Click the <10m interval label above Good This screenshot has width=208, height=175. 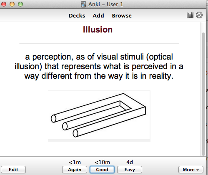[102, 162]
